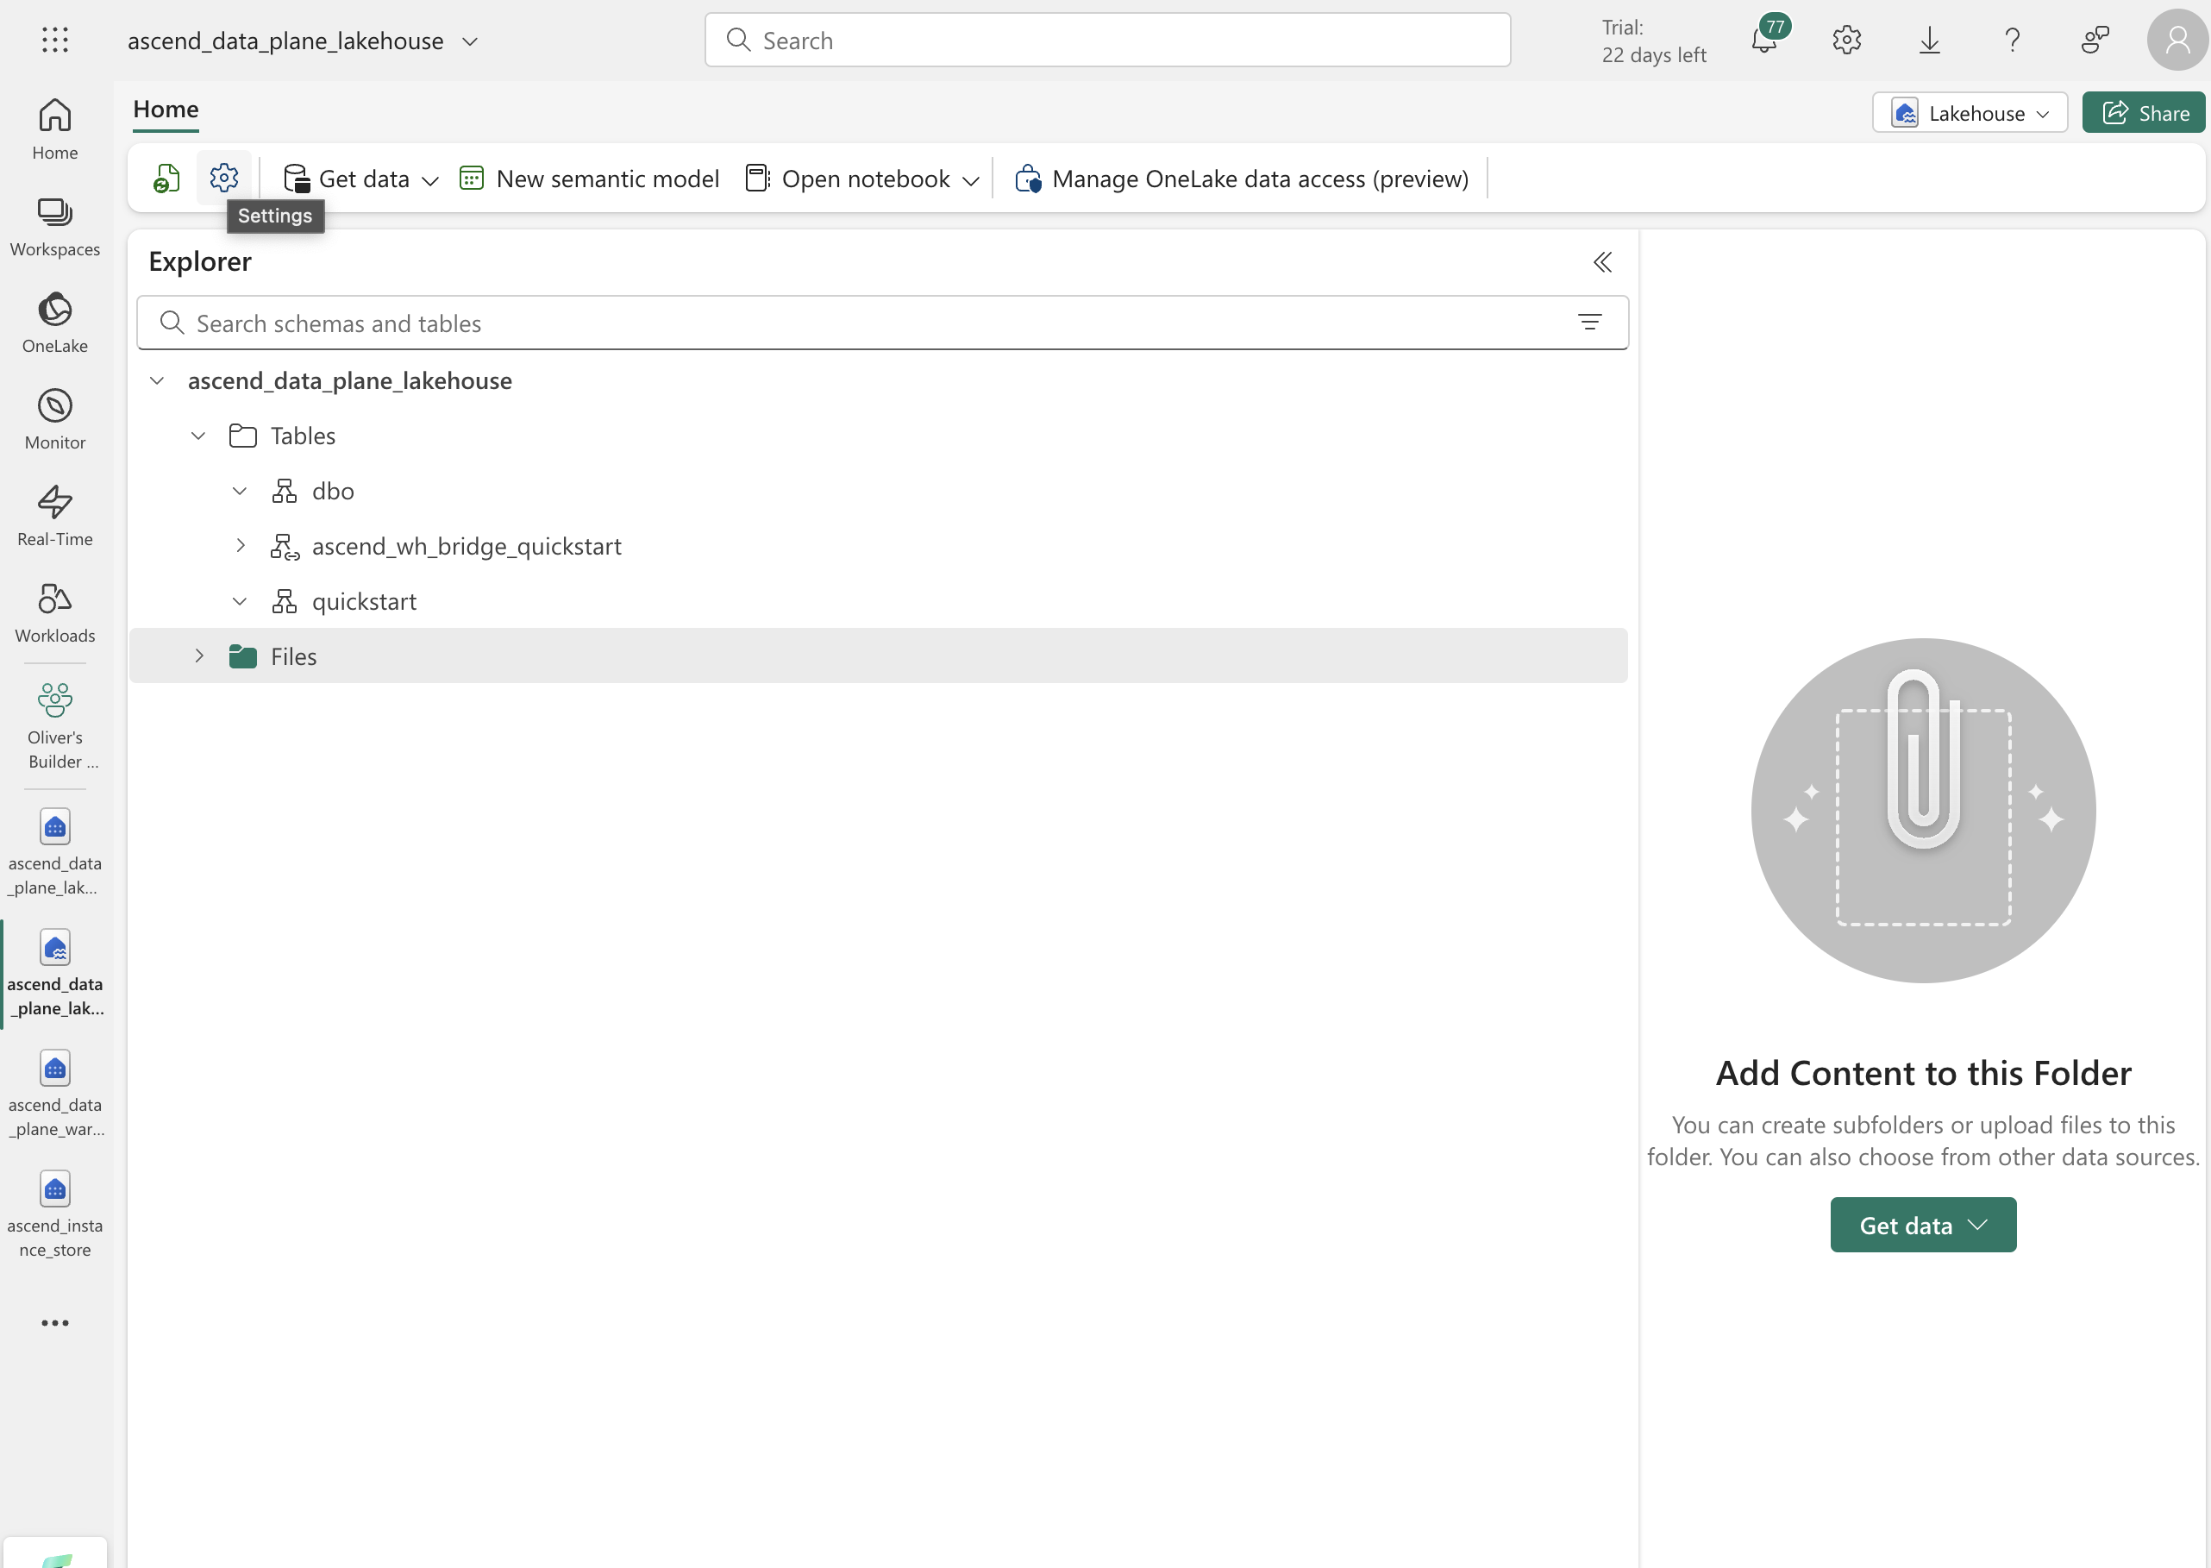
Task: Click the Share button
Action: [2144, 113]
